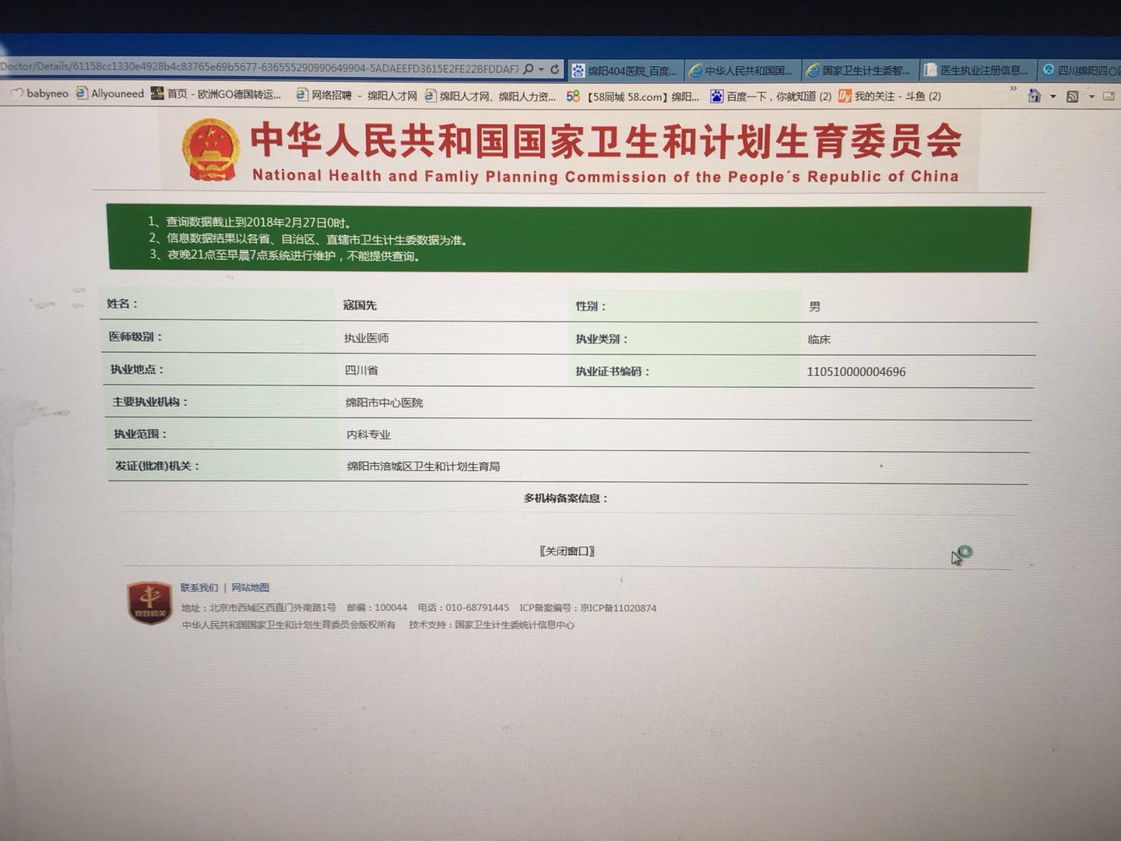1121x841 pixels.
Task: Click the Home page icon
Action: [1035, 96]
